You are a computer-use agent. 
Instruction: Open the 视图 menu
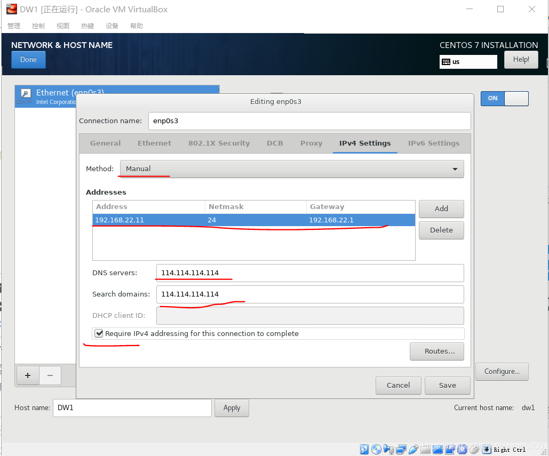tap(63, 26)
